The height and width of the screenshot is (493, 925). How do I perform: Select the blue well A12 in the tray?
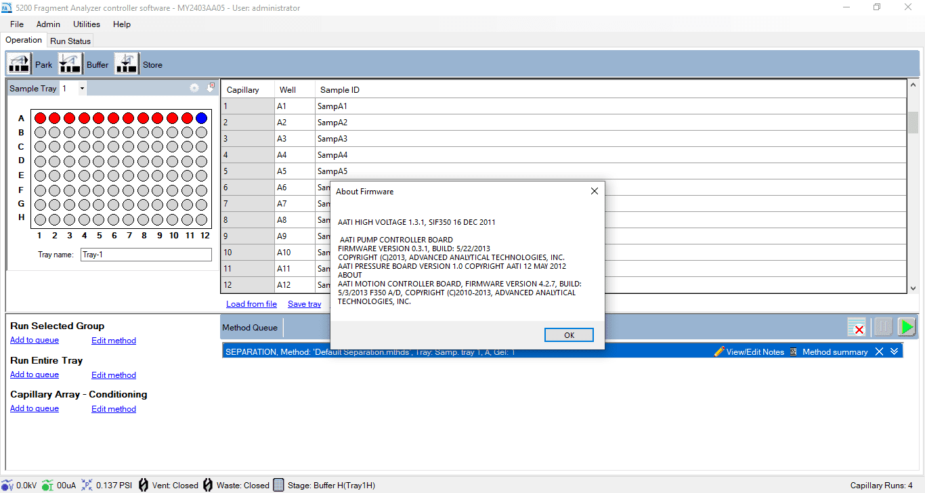(x=201, y=118)
